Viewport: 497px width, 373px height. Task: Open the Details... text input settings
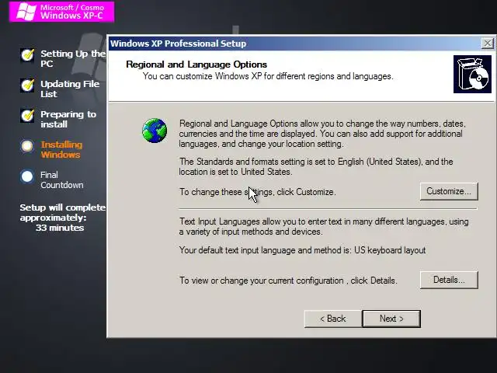click(x=449, y=280)
